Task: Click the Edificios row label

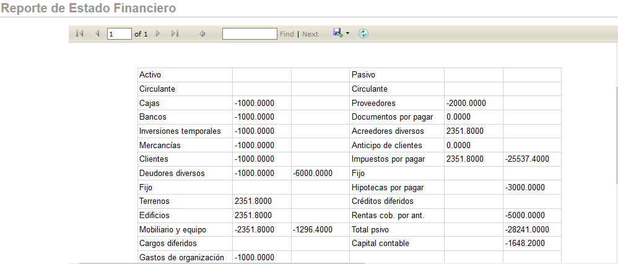Action: point(155,216)
